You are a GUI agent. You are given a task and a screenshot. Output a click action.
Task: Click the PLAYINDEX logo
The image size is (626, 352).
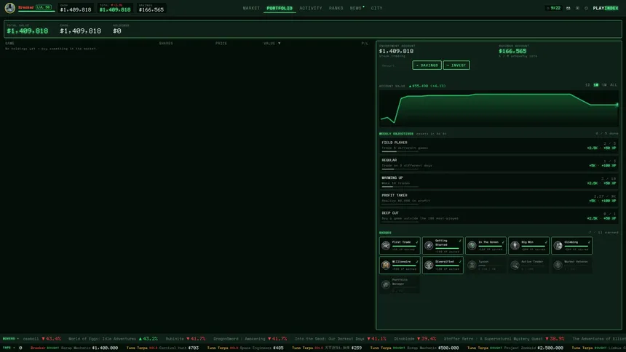click(606, 8)
